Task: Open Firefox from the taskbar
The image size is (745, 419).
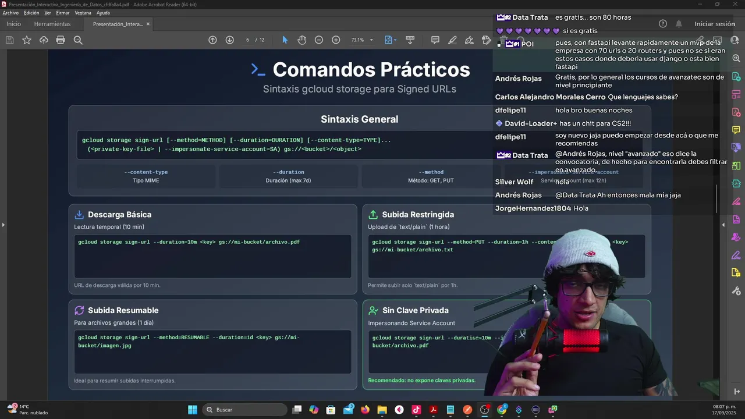Action: pos(365,410)
